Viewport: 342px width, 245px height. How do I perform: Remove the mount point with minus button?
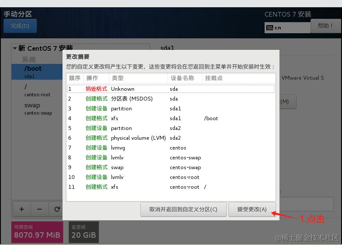(x=40, y=209)
